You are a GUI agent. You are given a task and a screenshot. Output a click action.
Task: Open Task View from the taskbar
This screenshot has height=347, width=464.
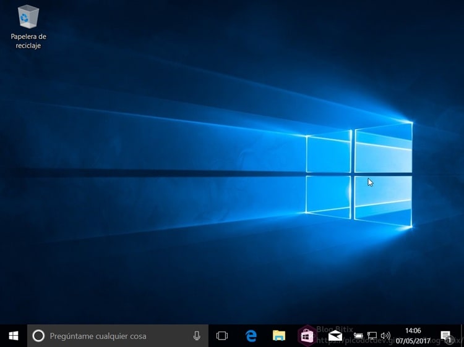(x=222, y=336)
